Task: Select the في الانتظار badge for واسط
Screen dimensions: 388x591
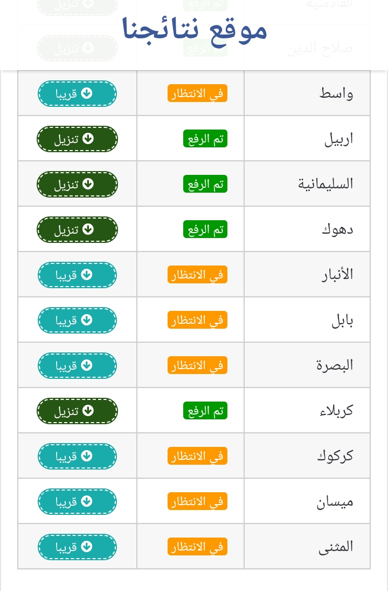Action: pyautogui.click(x=197, y=93)
